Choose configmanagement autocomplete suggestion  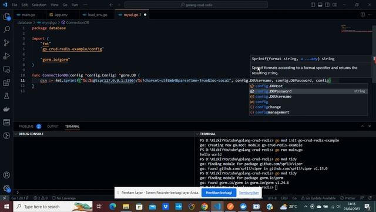click(308, 112)
